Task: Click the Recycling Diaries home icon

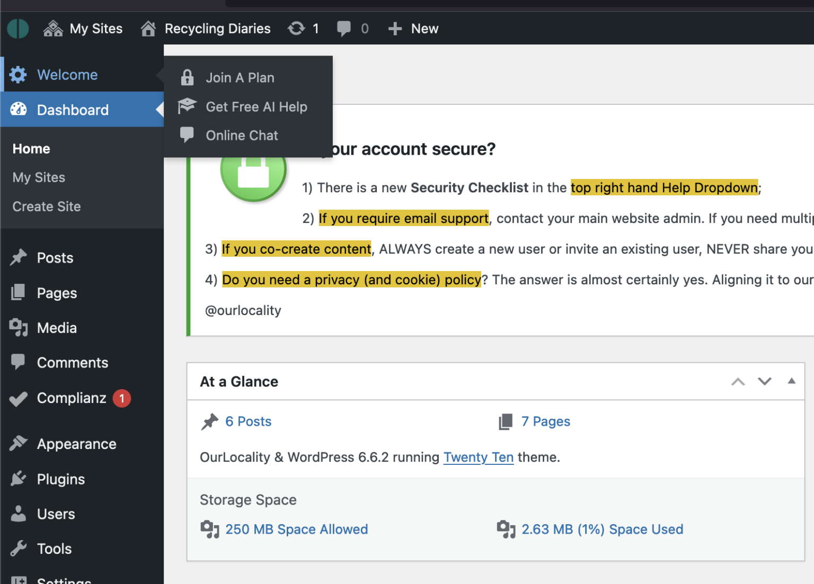Action: (148, 29)
